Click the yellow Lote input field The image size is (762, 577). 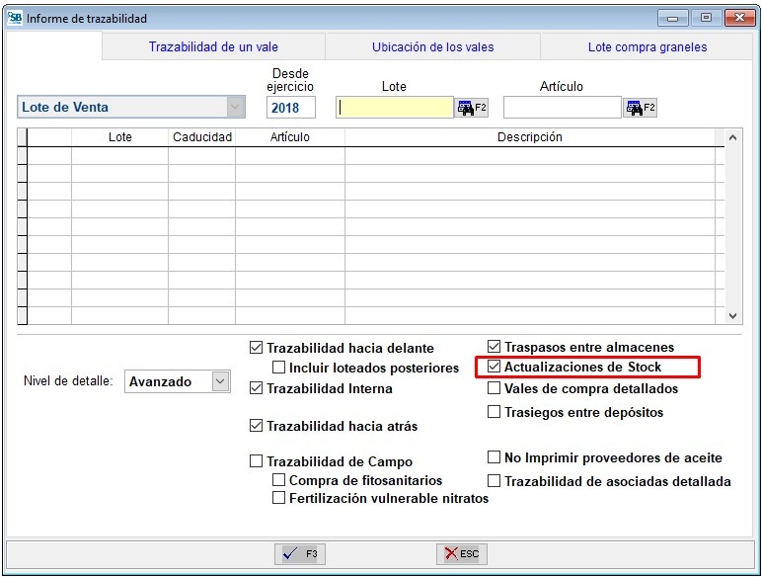click(395, 108)
